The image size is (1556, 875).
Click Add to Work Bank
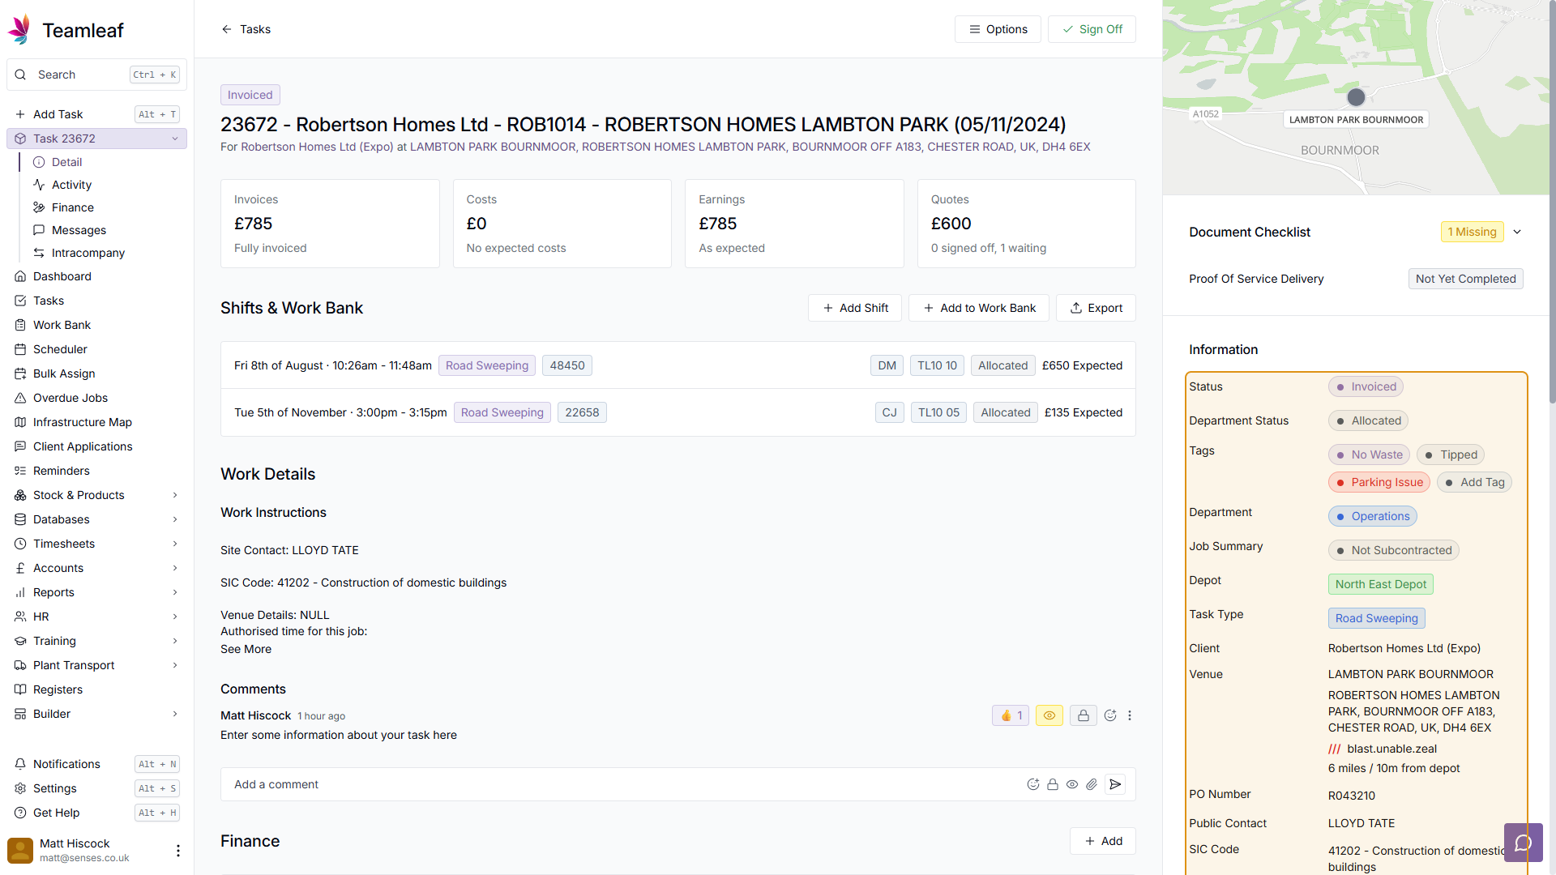pos(979,308)
